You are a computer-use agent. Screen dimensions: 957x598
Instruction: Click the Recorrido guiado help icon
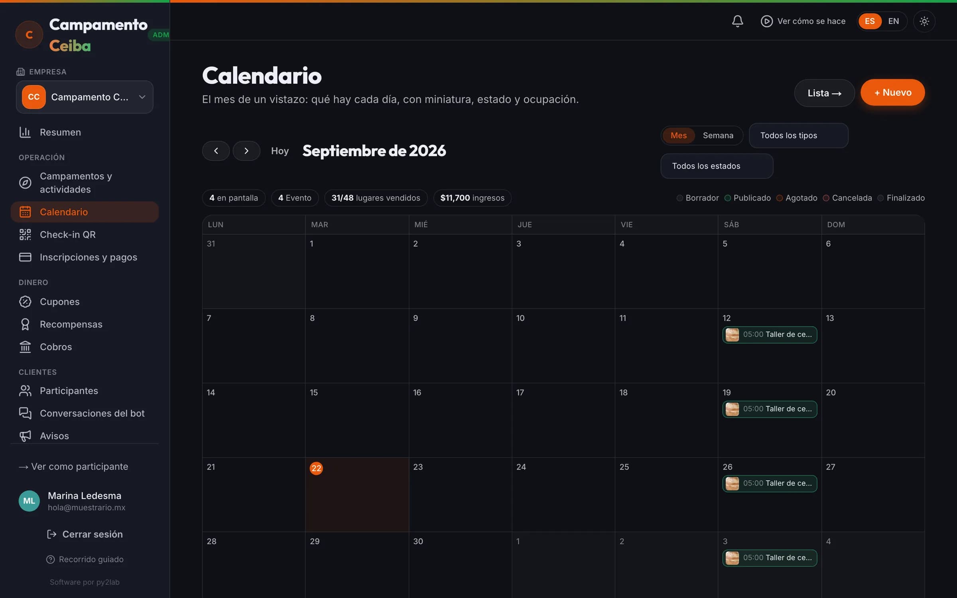coord(50,559)
